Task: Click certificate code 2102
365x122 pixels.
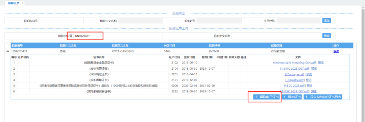Action: (174, 63)
